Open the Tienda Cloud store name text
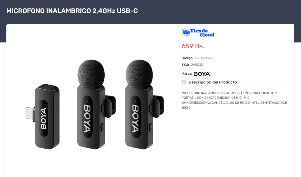The height and width of the screenshot is (177, 301). 202,33
